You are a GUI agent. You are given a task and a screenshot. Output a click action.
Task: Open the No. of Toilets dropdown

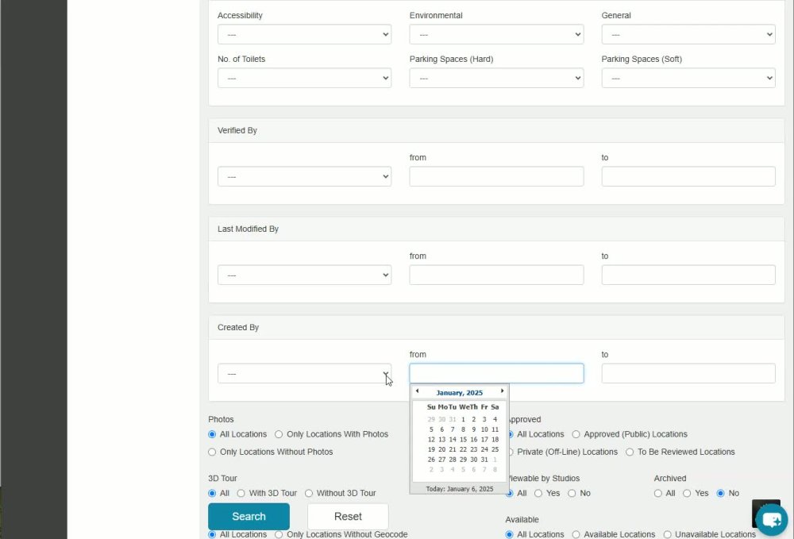coord(304,78)
